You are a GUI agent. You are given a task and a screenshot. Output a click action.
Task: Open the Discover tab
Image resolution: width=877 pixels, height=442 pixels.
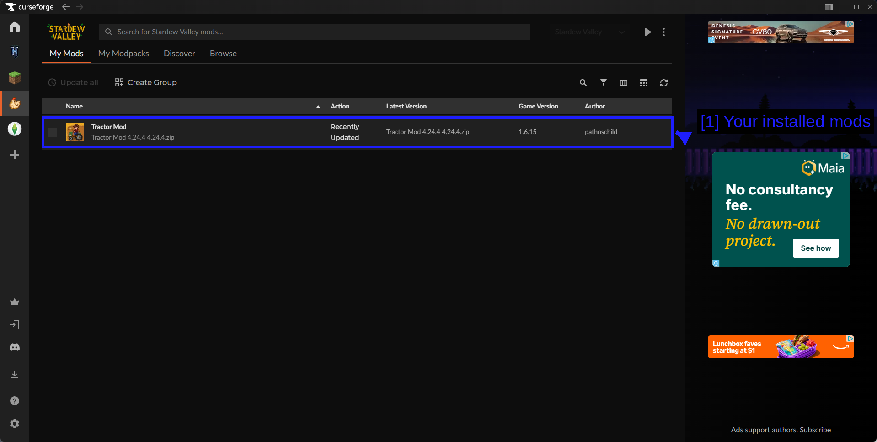[179, 54]
